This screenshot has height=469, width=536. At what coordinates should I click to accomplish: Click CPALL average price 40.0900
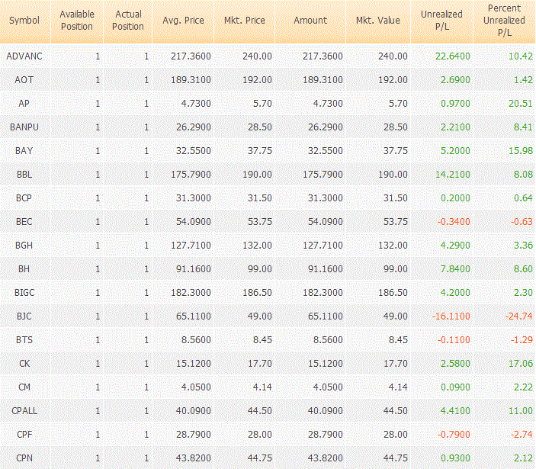point(194,410)
